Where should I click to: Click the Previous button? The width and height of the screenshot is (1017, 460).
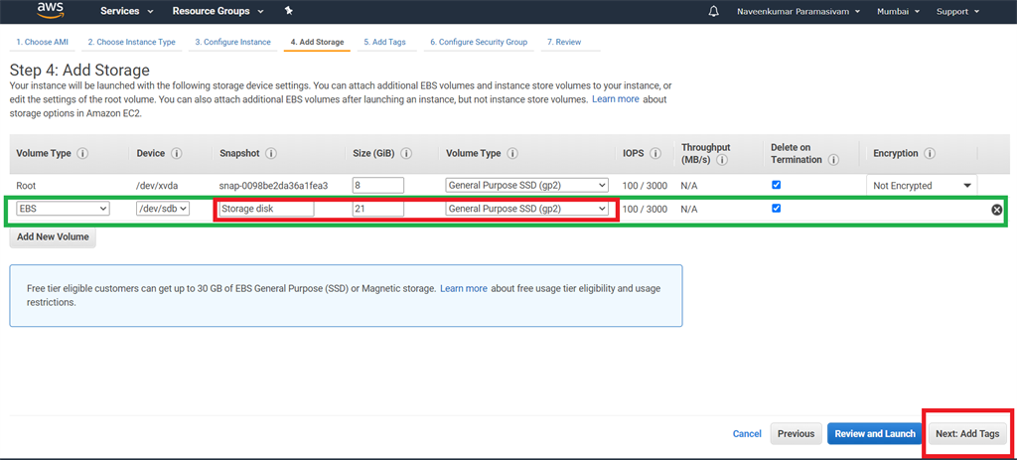796,433
